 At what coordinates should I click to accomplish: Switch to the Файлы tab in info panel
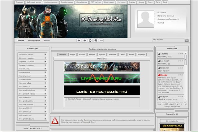coord(82,55)
